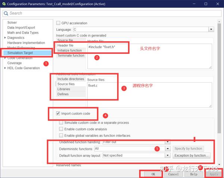Image resolution: width=224 pixels, height=178 pixels.
Task: Open the Deterministic functions dropdown
Action: 168,149
